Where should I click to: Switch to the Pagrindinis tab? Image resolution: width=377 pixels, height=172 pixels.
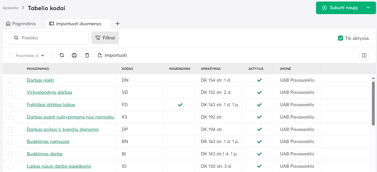pyautogui.click(x=24, y=24)
